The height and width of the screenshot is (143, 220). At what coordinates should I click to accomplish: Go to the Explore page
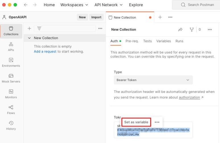coord(136,5)
